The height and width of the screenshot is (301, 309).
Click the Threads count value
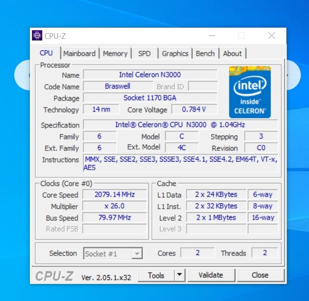point(265,253)
